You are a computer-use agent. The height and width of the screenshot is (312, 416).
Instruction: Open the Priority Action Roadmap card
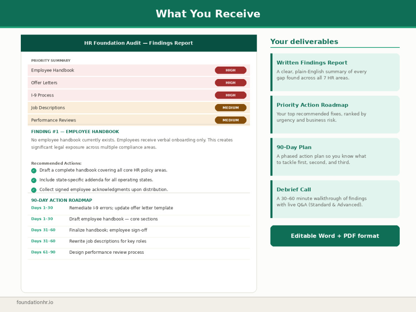tap(335, 115)
